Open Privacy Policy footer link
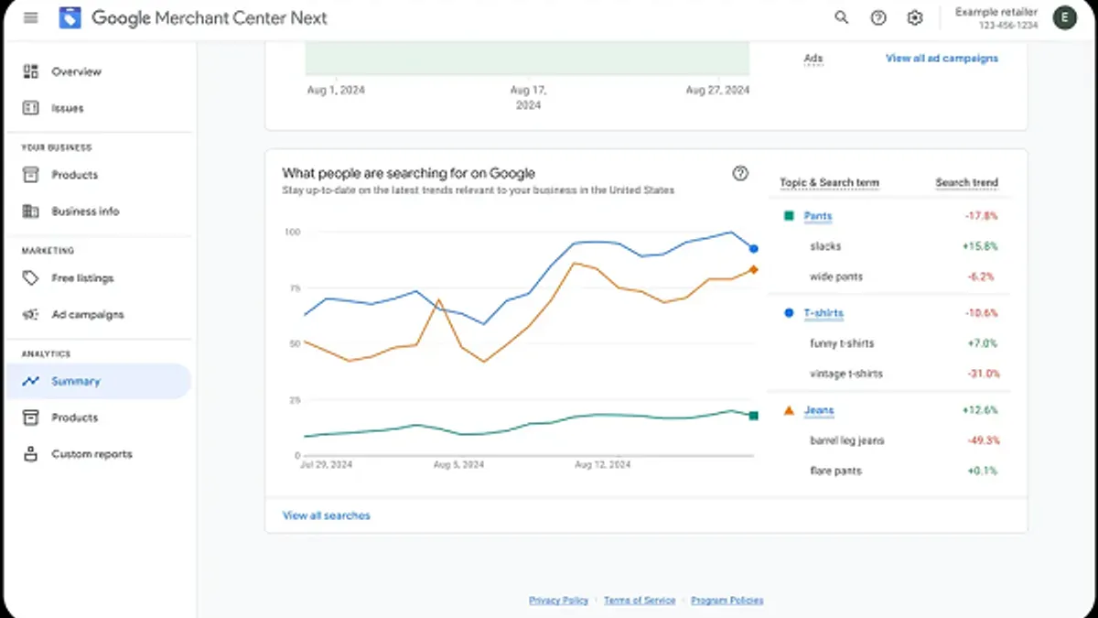 [558, 601]
